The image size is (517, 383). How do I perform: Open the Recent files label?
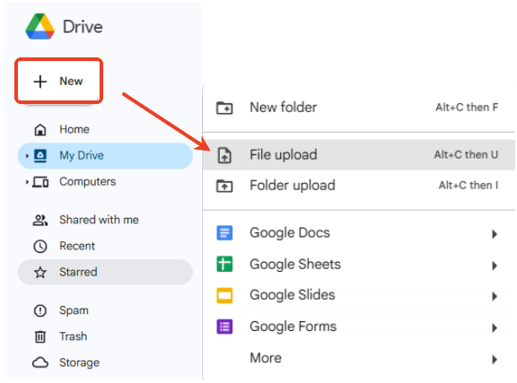point(77,246)
